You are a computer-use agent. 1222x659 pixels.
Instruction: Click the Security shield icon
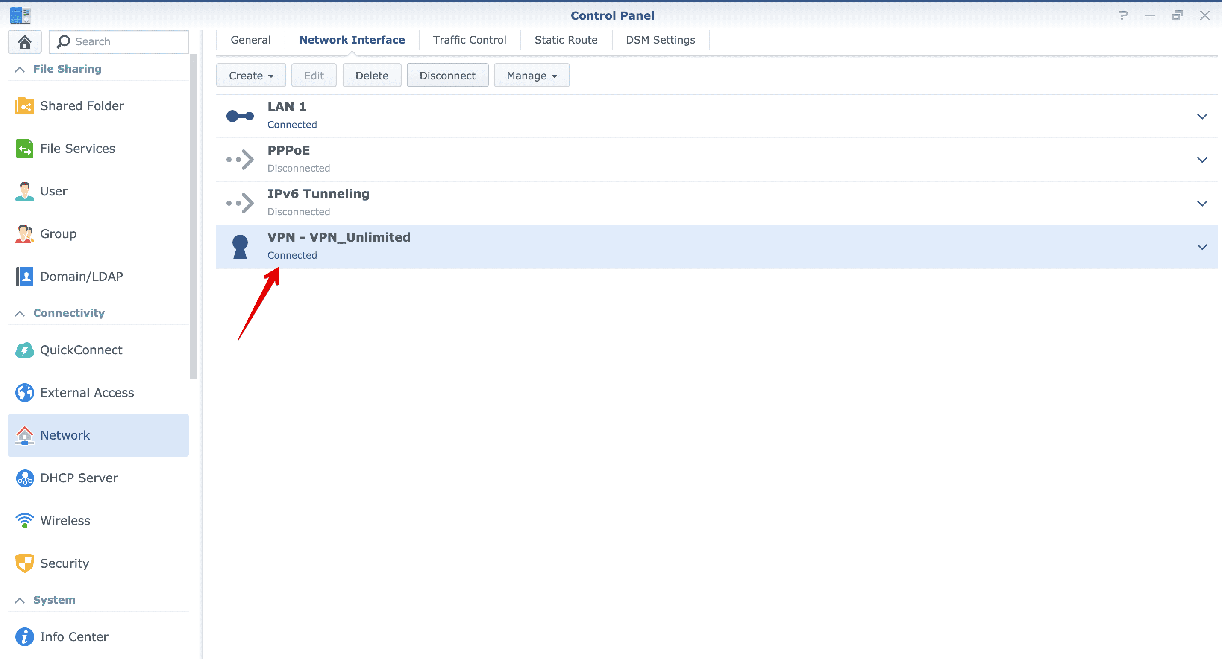coord(25,563)
